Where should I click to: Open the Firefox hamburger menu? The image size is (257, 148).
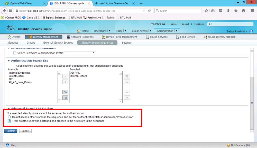tap(252, 11)
